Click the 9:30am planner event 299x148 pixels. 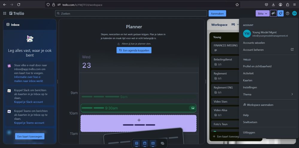(x=139, y=108)
